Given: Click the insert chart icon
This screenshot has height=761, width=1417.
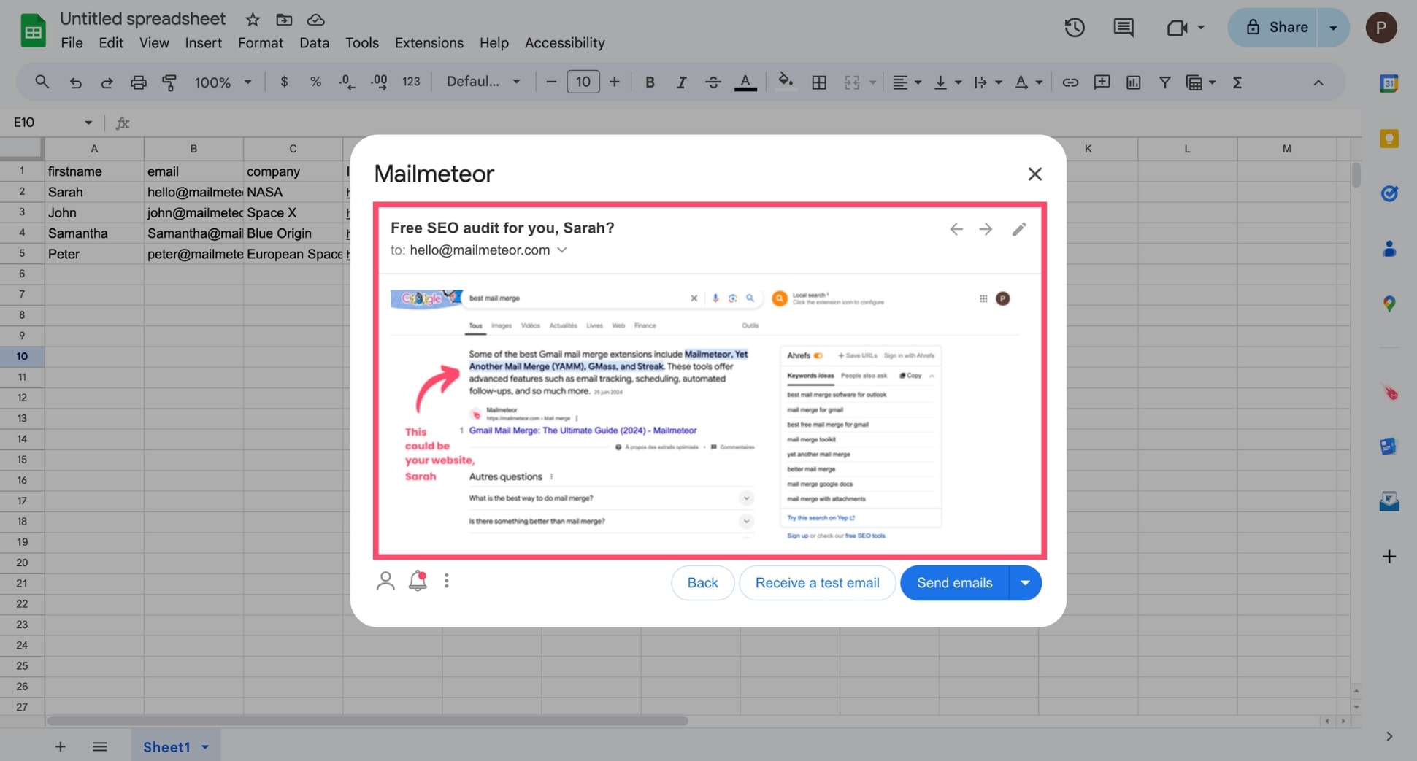Looking at the screenshot, I should click(1133, 82).
